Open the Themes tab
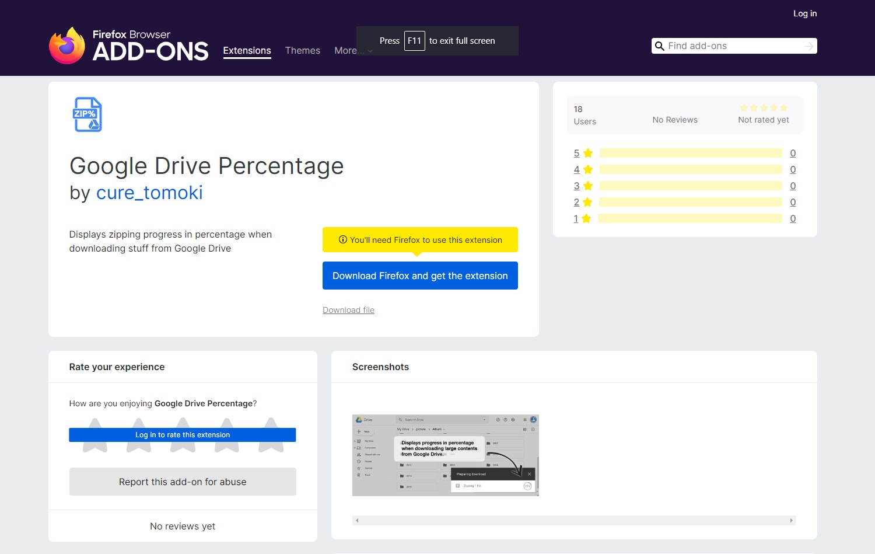 pos(303,51)
